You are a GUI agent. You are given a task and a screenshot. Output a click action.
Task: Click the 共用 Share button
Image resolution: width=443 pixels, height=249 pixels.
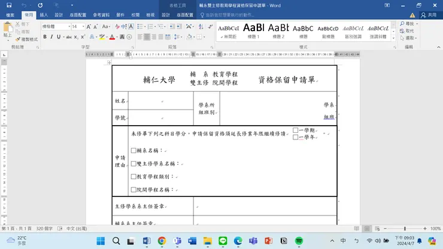tap(429, 15)
